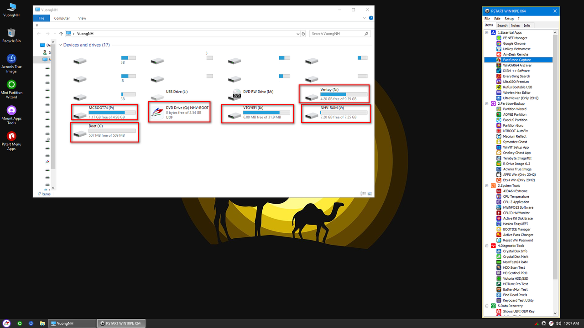
Task: Expand the Explorer ribbon chevron
Action: point(365,18)
